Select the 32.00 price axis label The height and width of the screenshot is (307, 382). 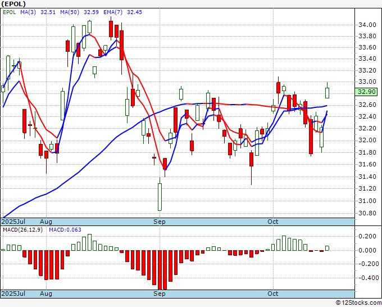[367, 140]
